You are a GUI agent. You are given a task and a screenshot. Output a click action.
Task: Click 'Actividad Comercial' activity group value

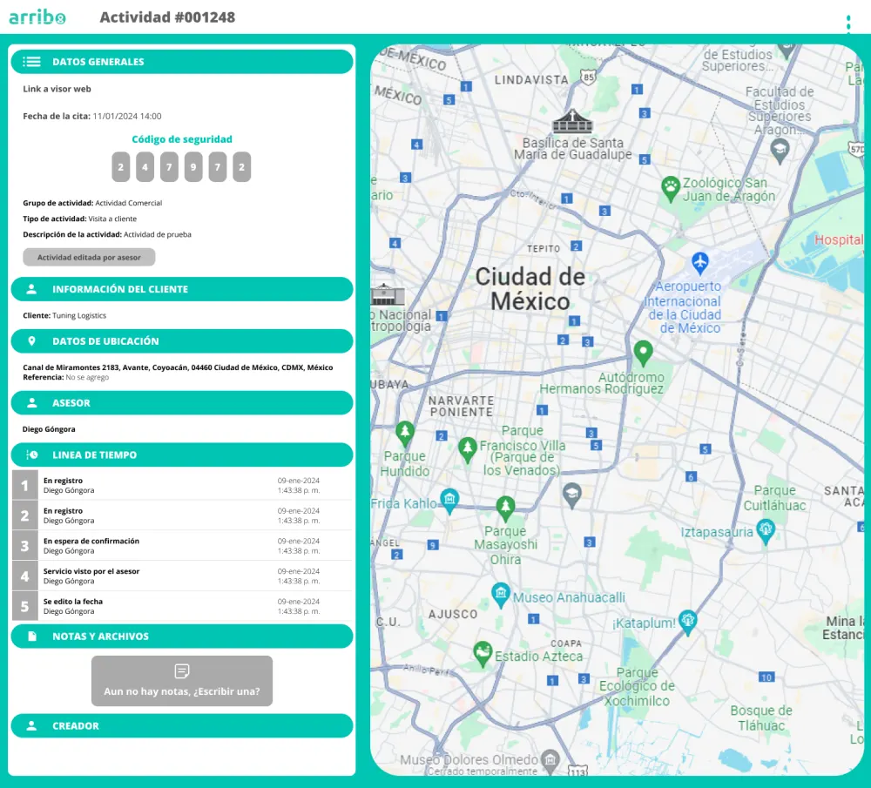[x=128, y=203]
